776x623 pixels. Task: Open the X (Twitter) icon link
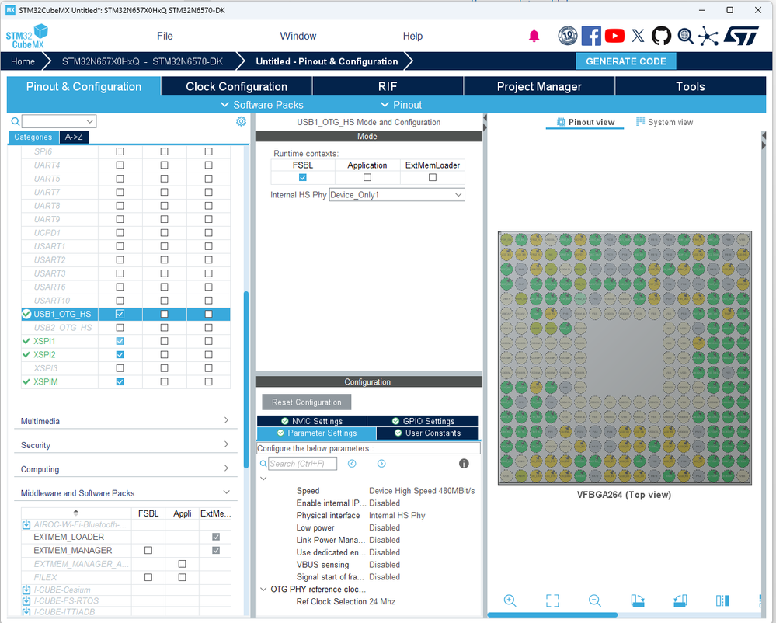(638, 36)
